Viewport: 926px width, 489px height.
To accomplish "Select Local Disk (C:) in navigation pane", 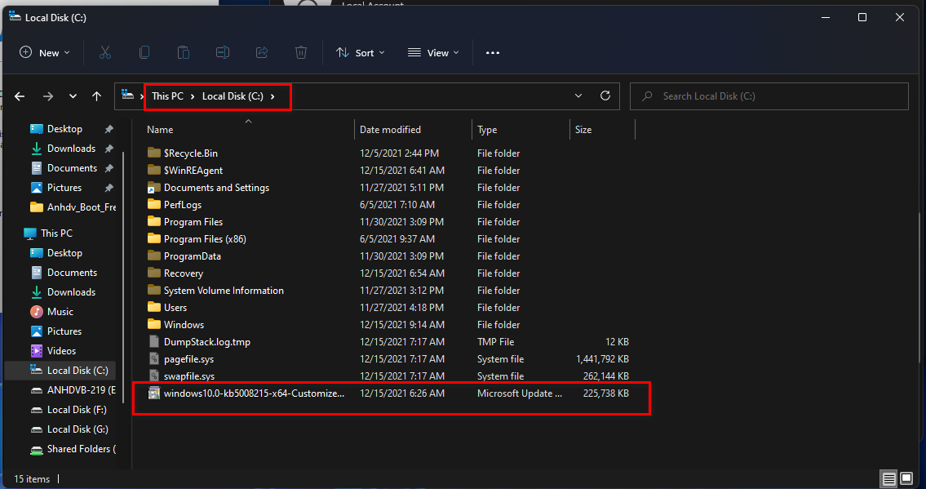I will 60,371.
